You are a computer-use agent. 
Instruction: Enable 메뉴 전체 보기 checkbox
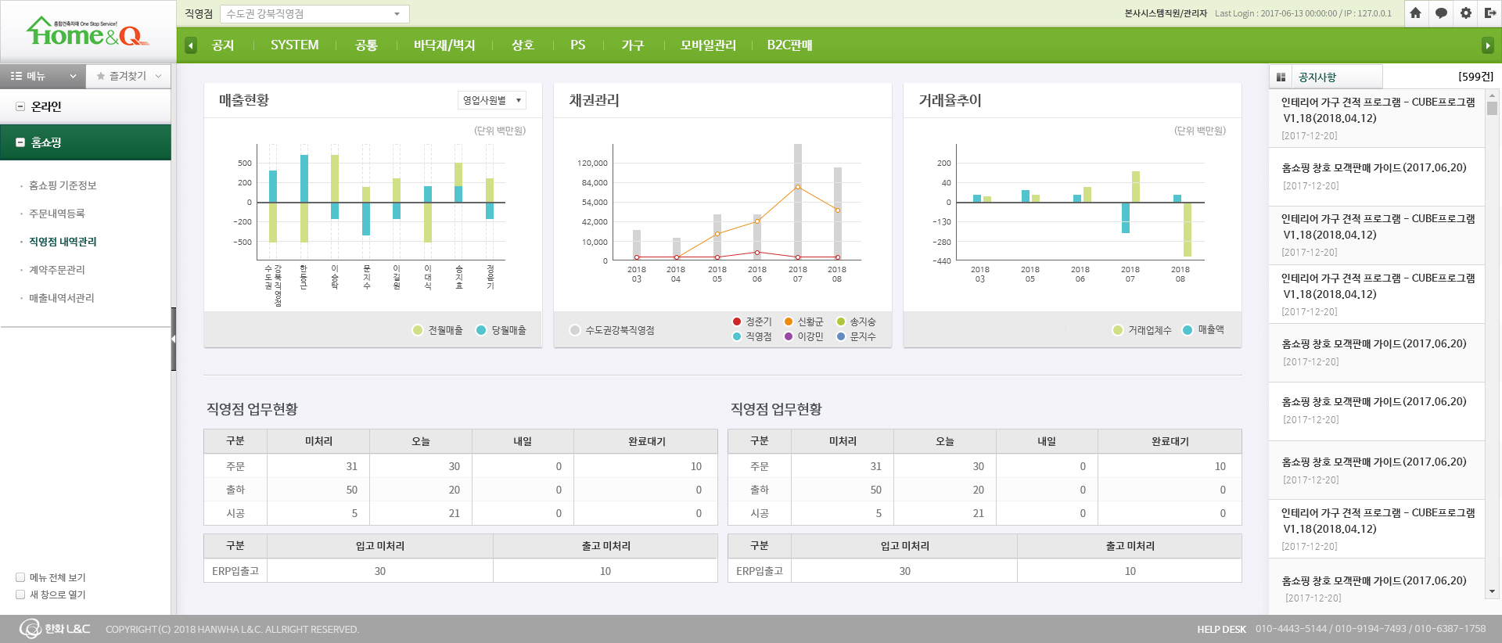[x=20, y=577]
